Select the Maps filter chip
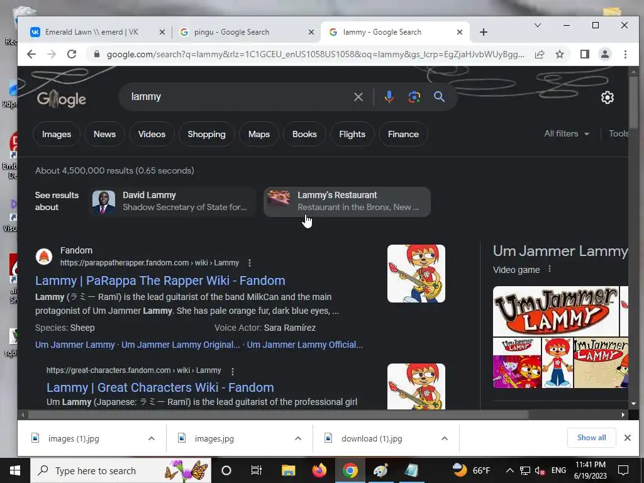Screen dimensions: 644x483 tap(259, 135)
